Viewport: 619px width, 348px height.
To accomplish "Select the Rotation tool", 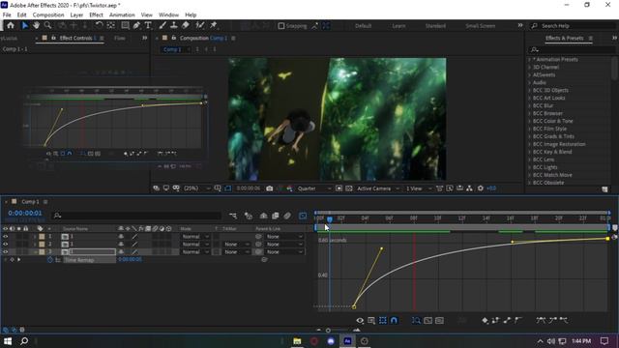I will tap(99, 25).
